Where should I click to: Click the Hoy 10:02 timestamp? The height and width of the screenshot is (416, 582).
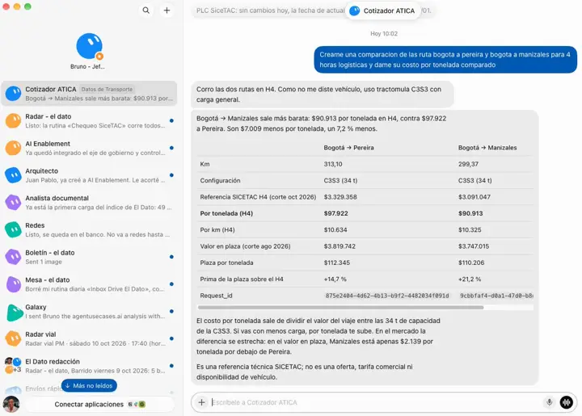pyautogui.click(x=384, y=34)
